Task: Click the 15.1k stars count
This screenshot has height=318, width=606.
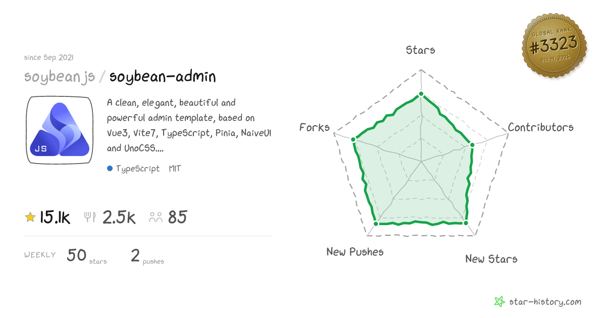Action: tap(55, 218)
